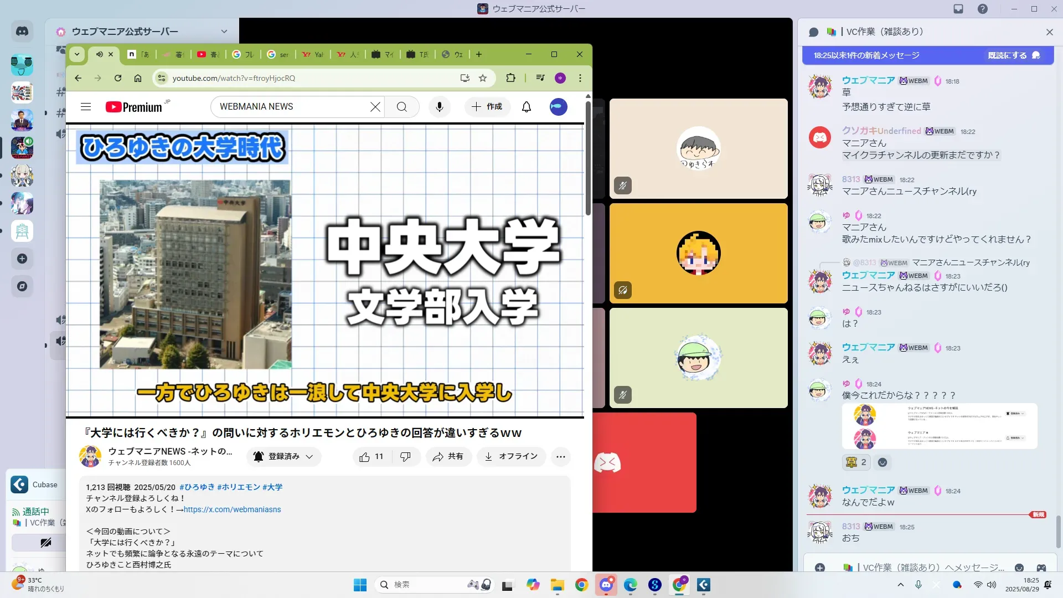The width and height of the screenshot is (1063, 598).
Task: Open a new Chrome tab
Action: point(479,54)
